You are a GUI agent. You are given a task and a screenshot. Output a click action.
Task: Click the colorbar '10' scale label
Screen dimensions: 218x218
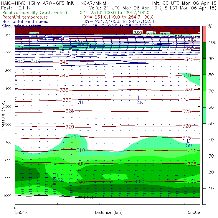pyautogui.click(x=211, y=189)
